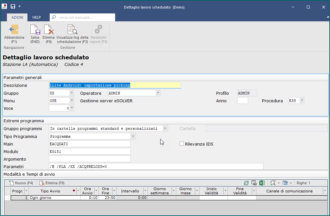Open grid settings options dropdown arrow
Screen dimensions: 330x216
pos(291,183)
